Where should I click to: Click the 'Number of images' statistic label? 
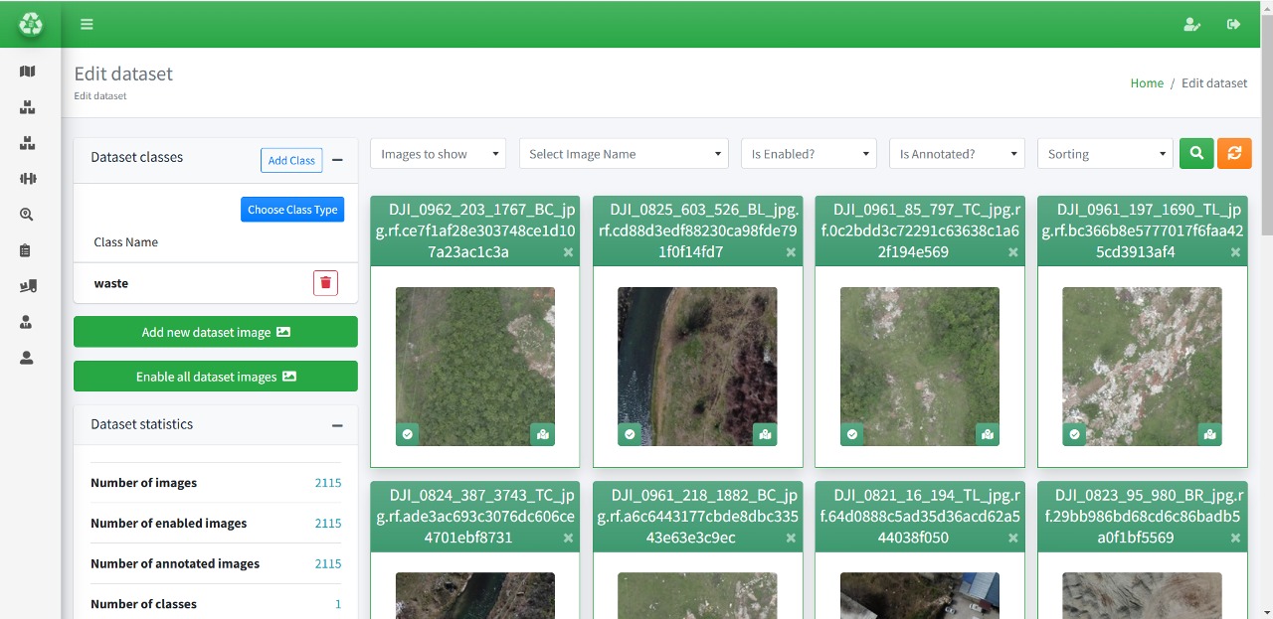coord(143,483)
